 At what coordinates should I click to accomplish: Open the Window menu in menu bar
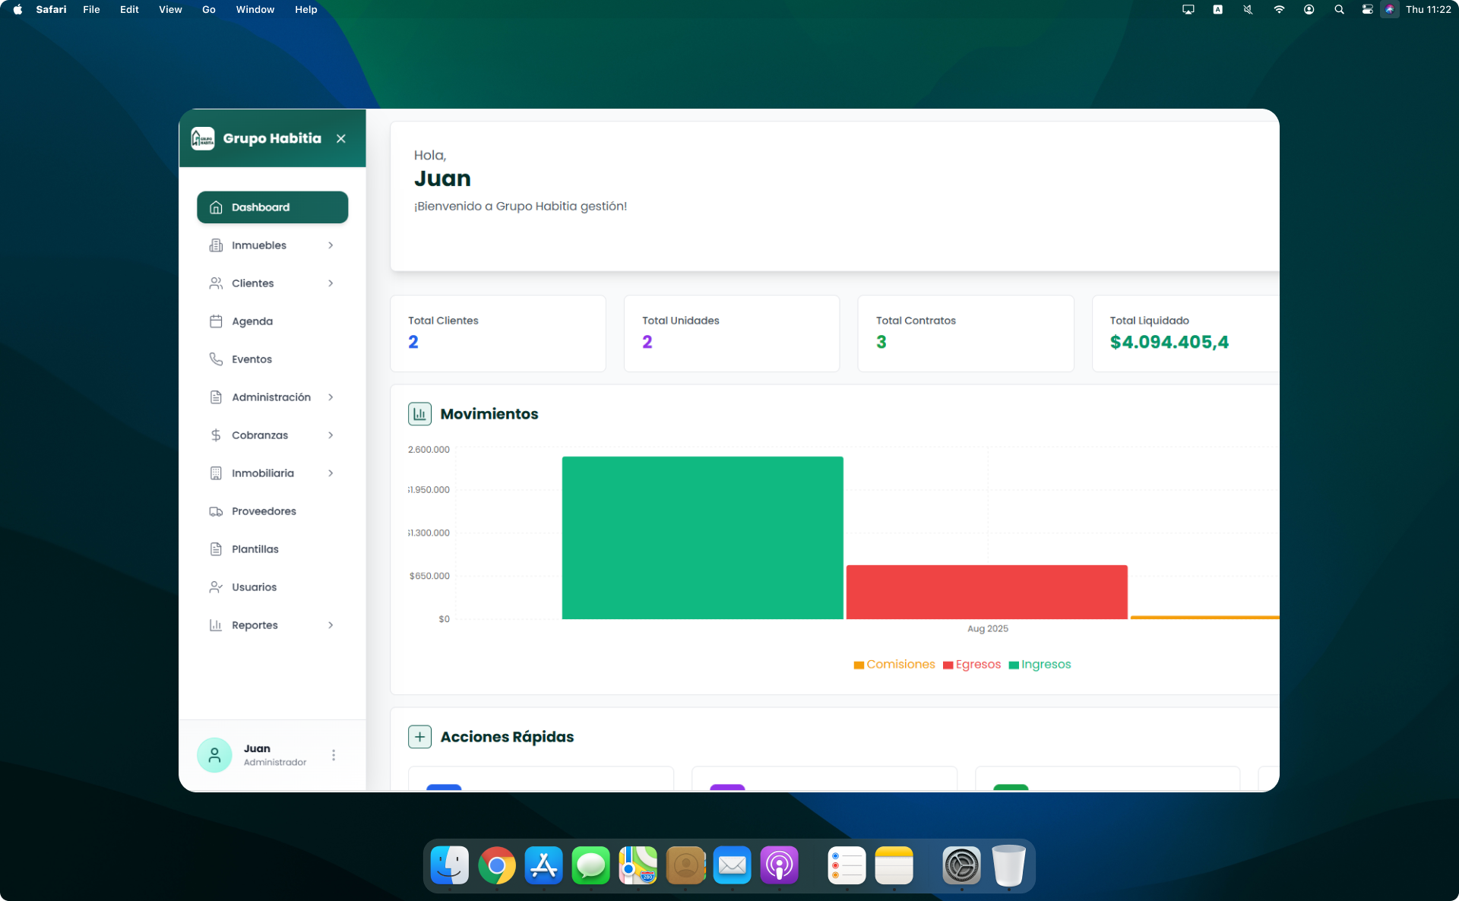255,10
